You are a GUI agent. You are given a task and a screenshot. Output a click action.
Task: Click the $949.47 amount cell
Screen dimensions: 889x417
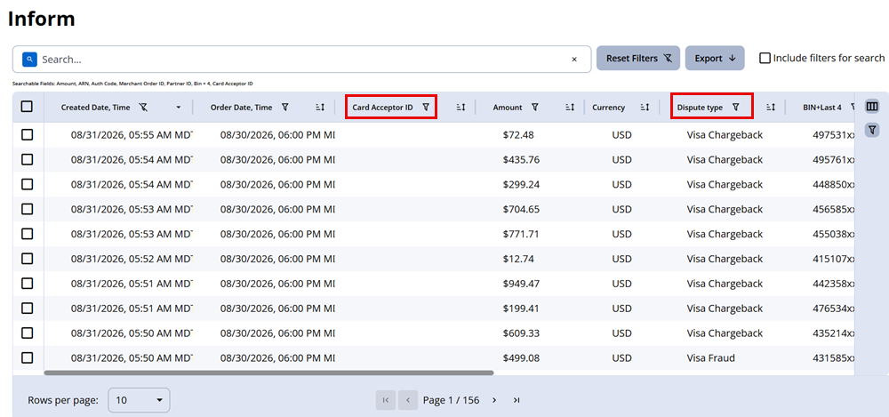520,283
